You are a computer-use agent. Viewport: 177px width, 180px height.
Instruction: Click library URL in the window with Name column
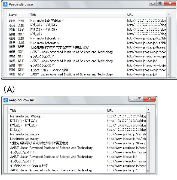tap(147, 47)
